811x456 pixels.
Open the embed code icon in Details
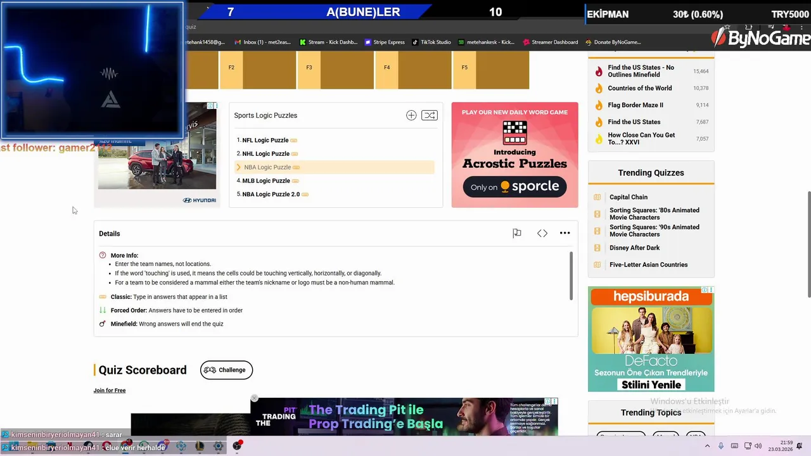(x=542, y=233)
